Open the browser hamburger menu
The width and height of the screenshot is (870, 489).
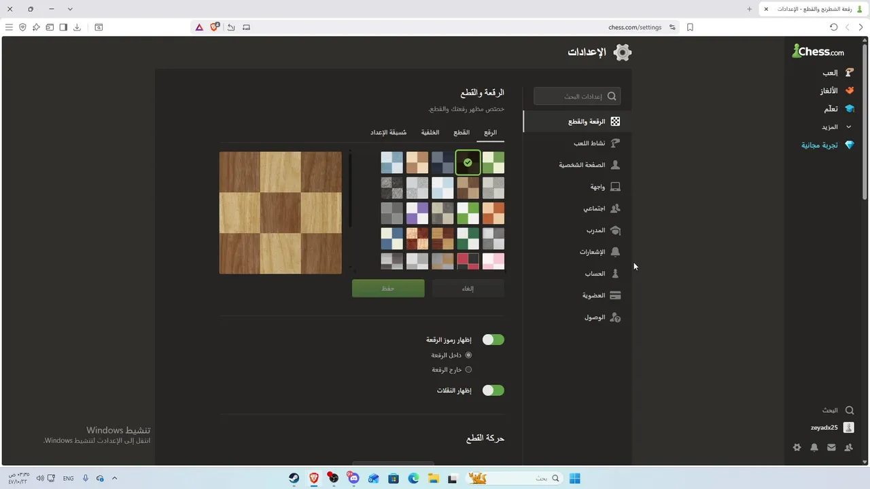tap(9, 27)
